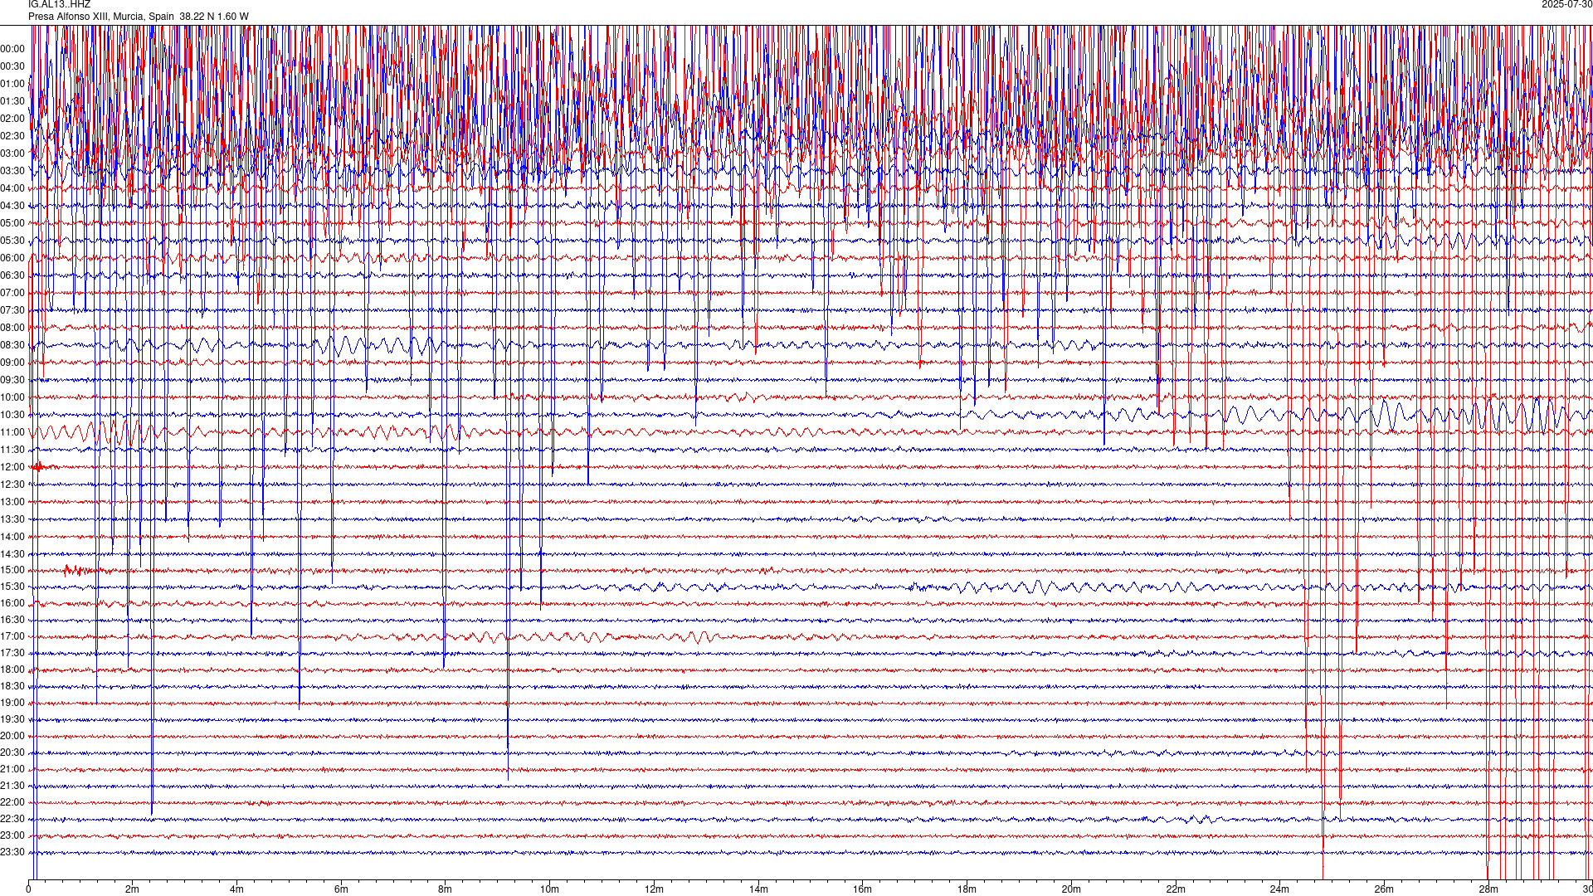This screenshot has width=1593, height=896.
Task: Click the small event burst at 12:00
Action: click(39, 467)
